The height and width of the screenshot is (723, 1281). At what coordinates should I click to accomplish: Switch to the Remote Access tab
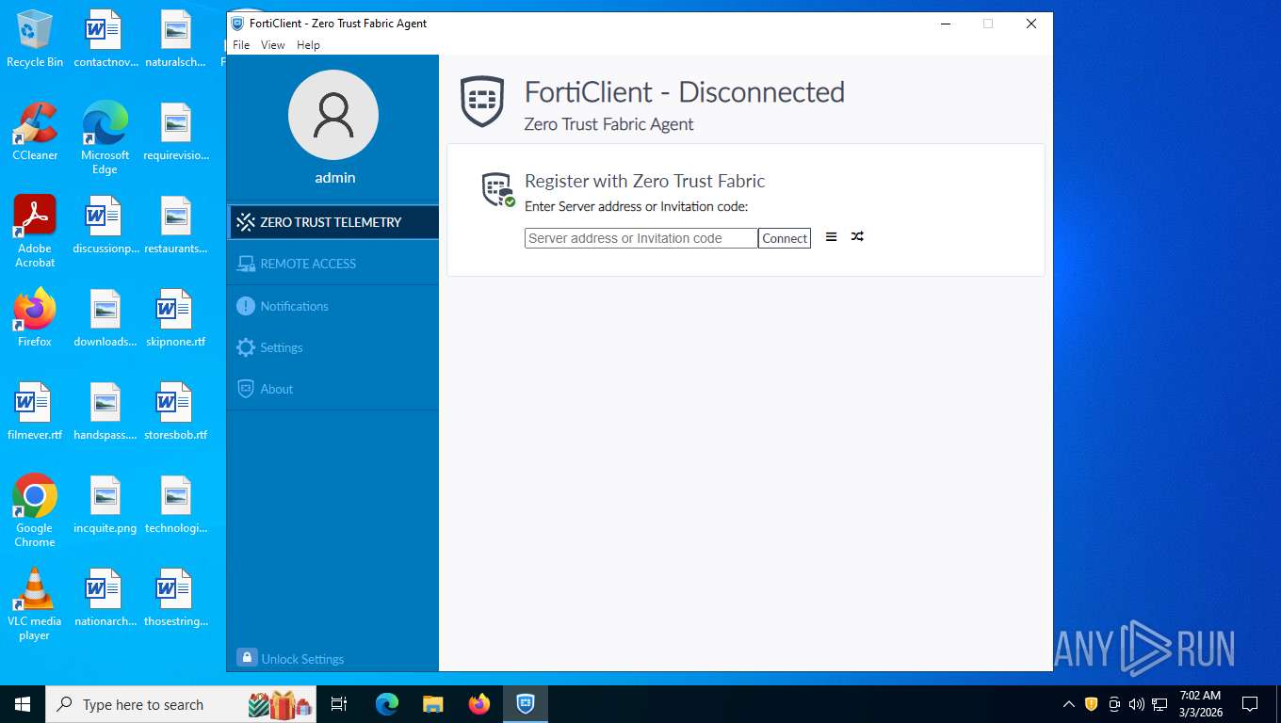(x=332, y=264)
